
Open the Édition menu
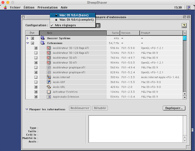29,8
